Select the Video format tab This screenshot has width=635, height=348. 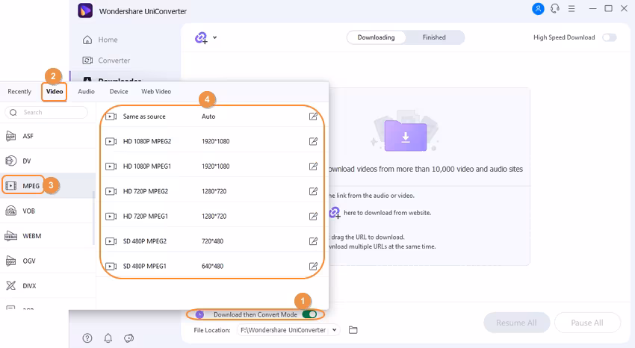tap(55, 91)
